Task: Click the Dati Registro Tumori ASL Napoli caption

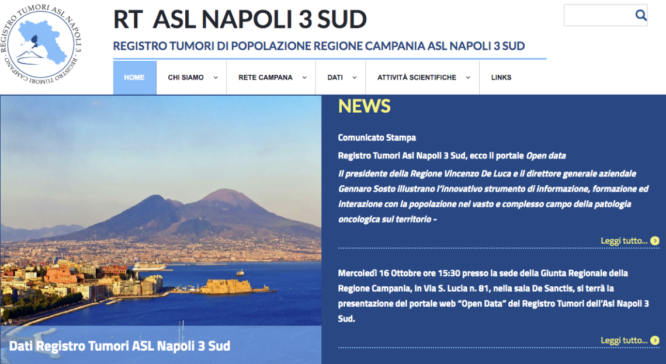Action: click(120, 346)
